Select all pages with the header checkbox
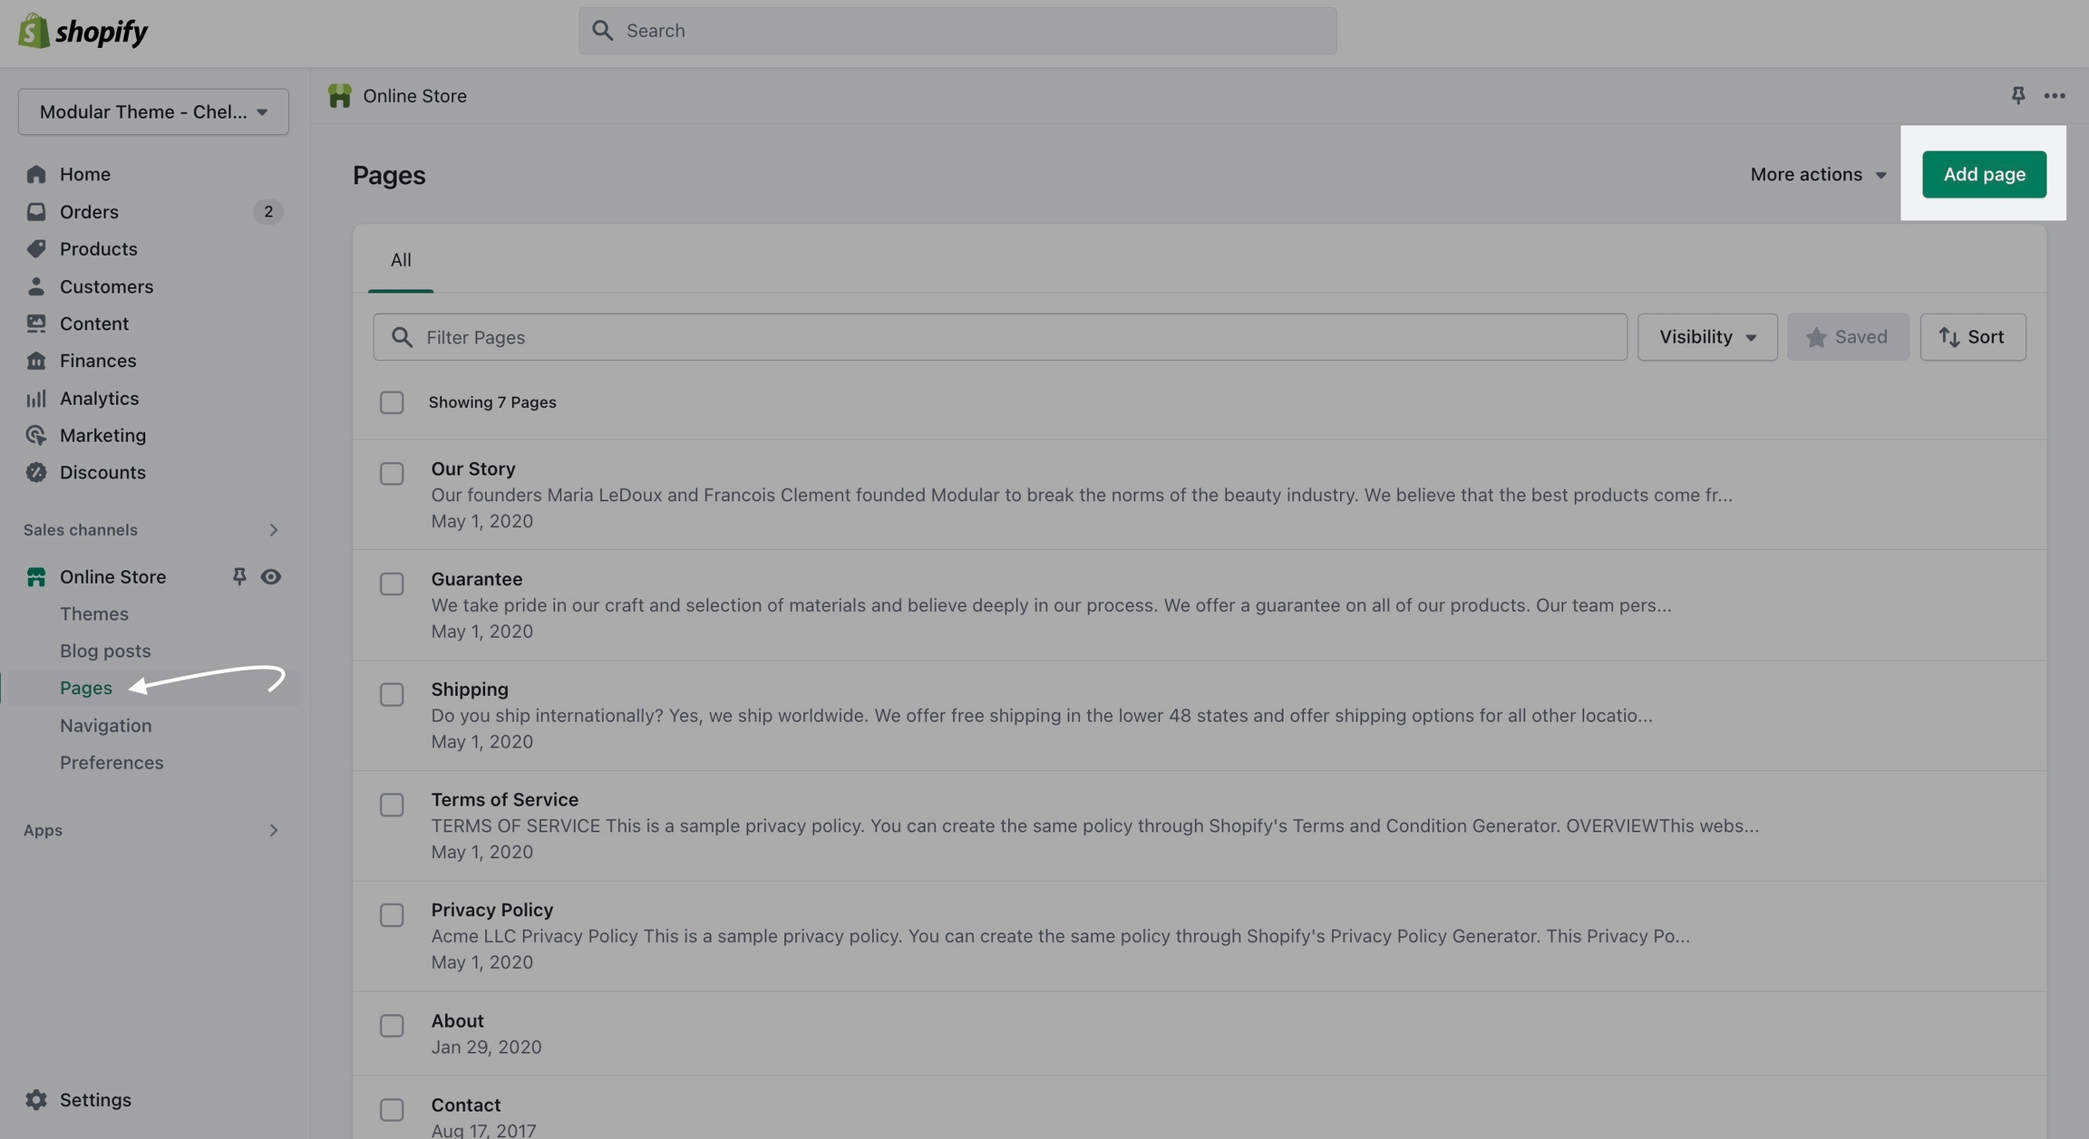 392,402
